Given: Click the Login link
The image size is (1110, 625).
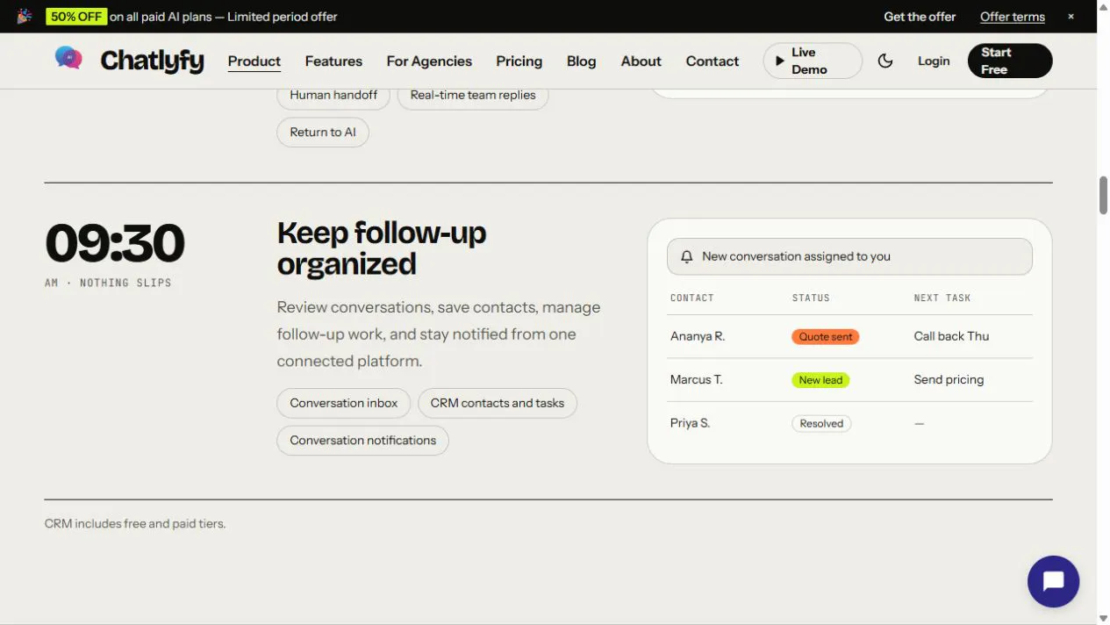Looking at the screenshot, I should [934, 61].
